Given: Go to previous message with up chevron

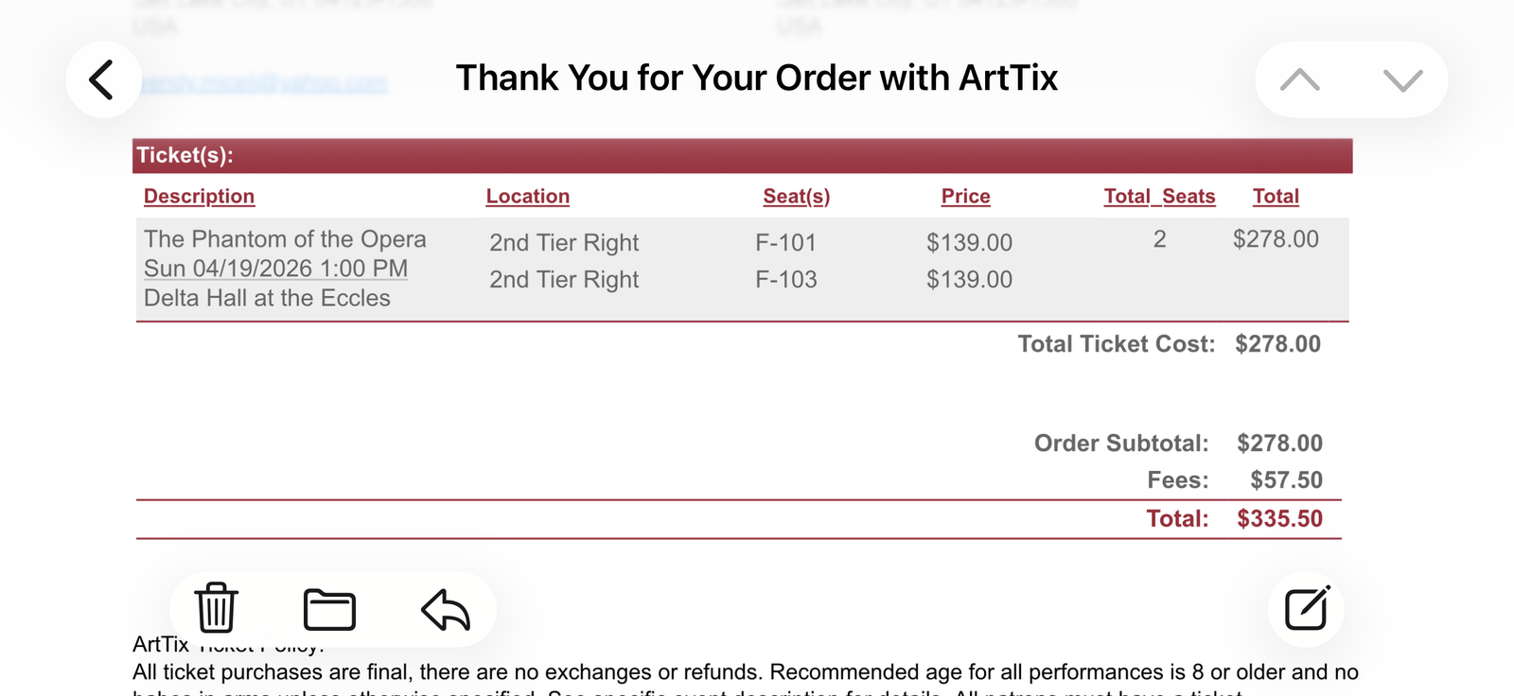Looking at the screenshot, I should (1299, 80).
